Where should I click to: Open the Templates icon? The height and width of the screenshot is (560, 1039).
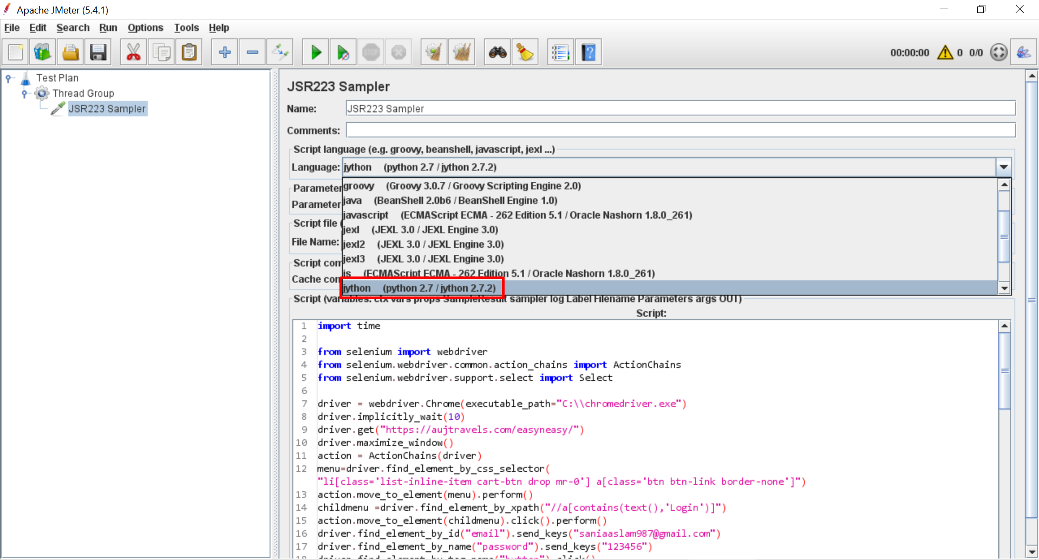[x=43, y=52]
